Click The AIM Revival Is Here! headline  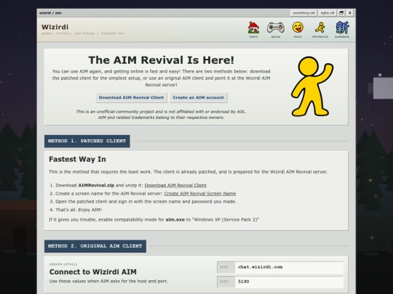[x=161, y=60]
